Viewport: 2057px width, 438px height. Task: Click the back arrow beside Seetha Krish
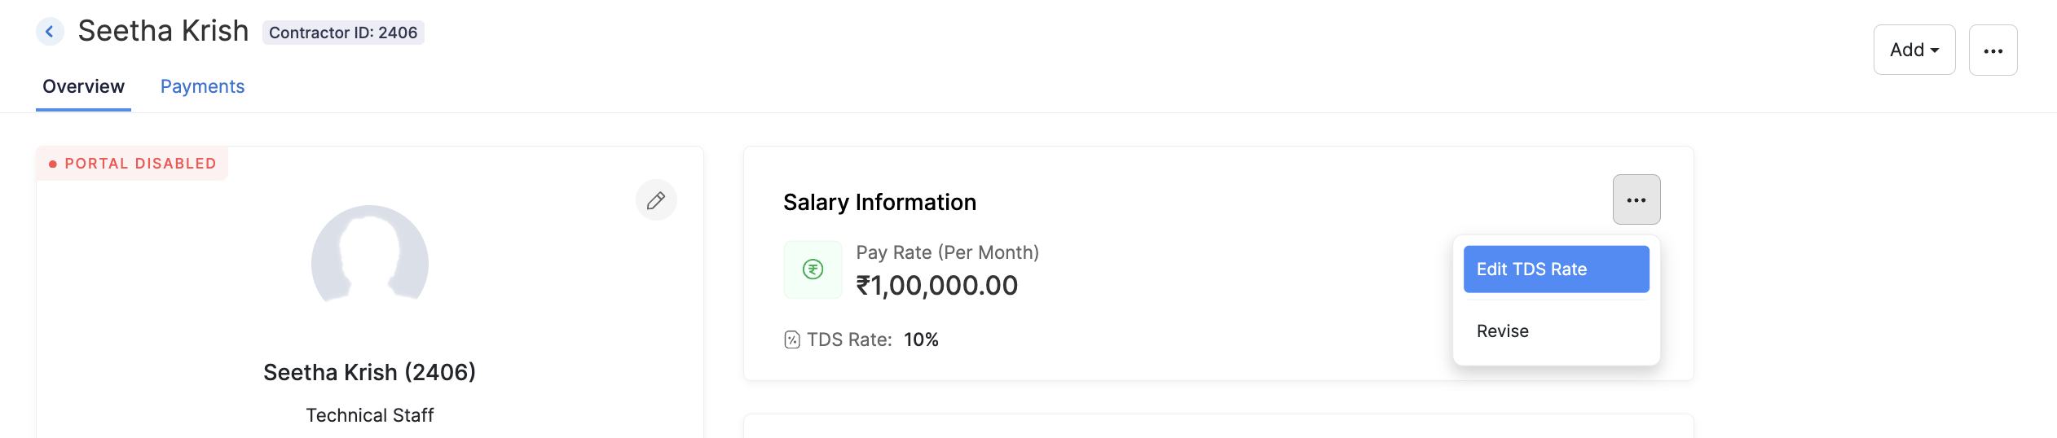click(x=50, y=32)
